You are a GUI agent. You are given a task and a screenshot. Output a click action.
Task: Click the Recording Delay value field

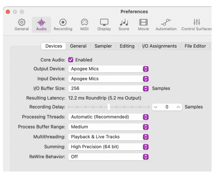(167, 107)
